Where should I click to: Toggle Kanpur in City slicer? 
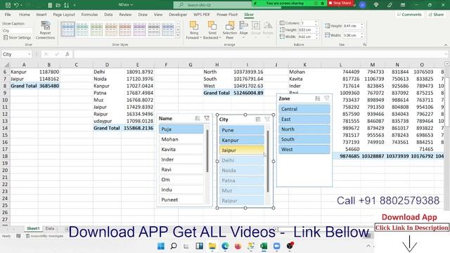click(x=242, y=140)
